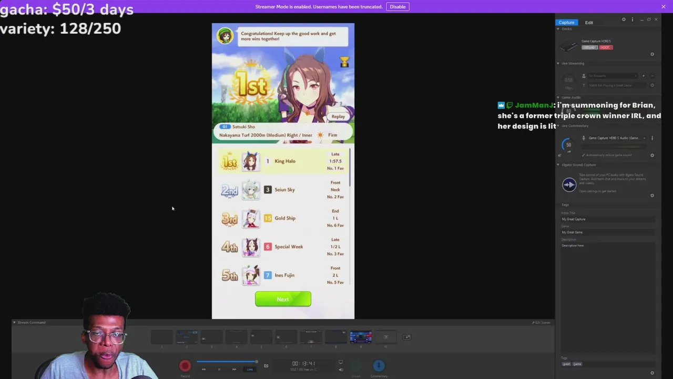Edit the Game name field
This screenshot has width=673, height=379.
pyautogui.click(x=608, y=232)
